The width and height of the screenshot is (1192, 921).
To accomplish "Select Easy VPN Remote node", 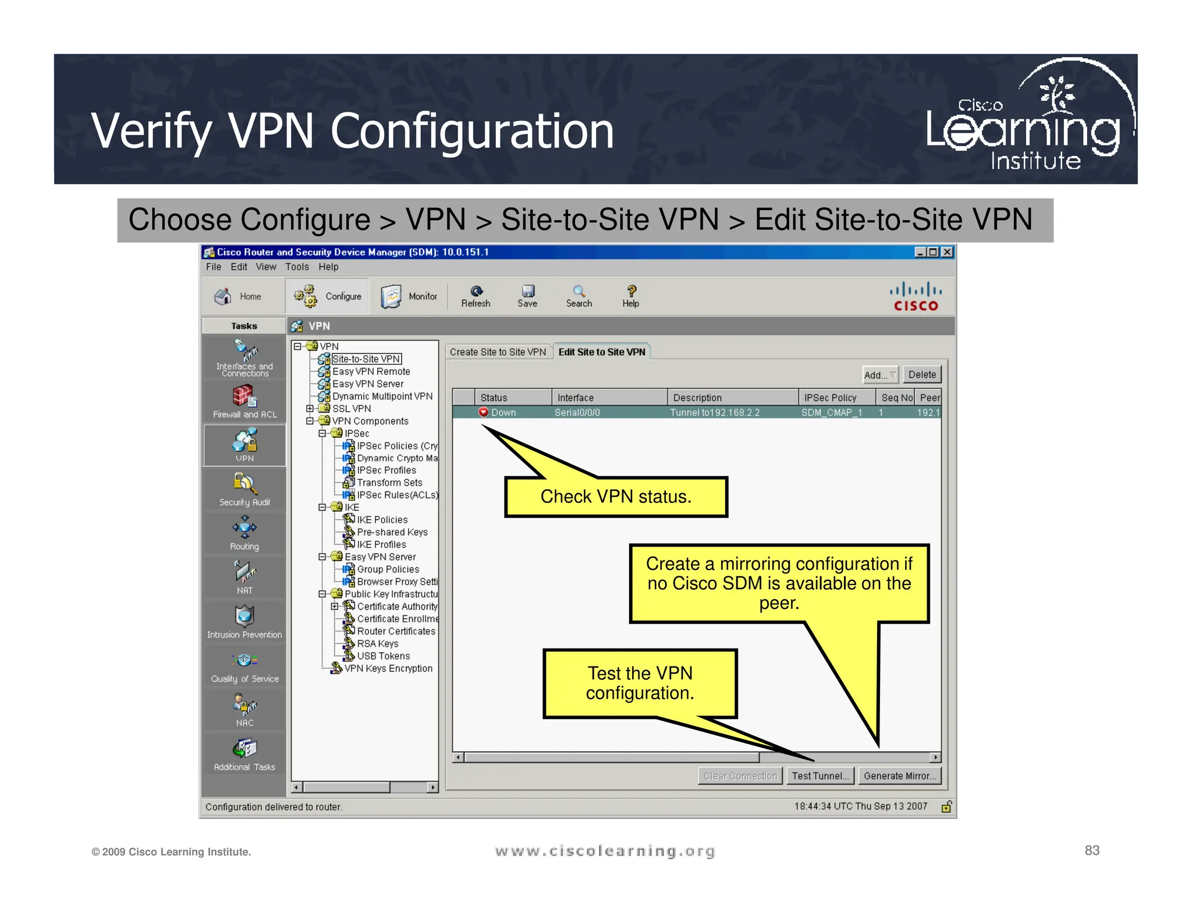I will (x=371, y=371).
